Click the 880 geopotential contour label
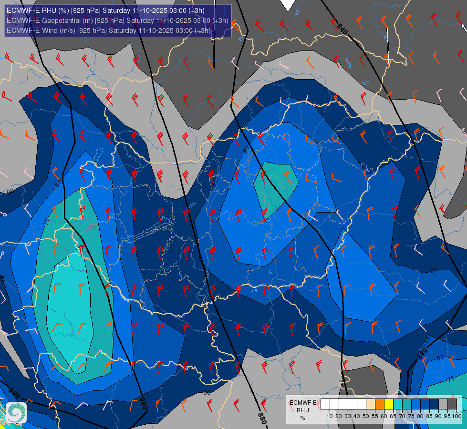The image size is (467, 429). [262, 419]
